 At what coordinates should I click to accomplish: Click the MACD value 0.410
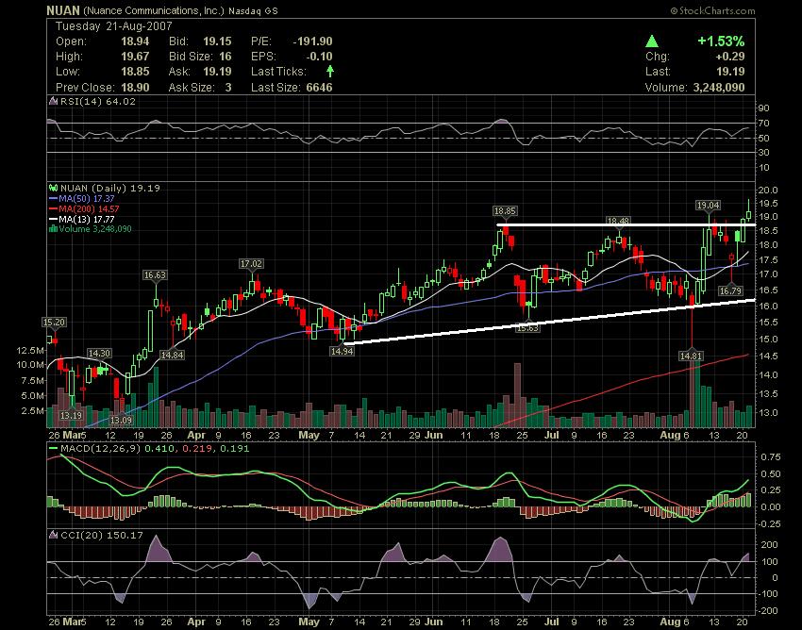tap(159, 449)
